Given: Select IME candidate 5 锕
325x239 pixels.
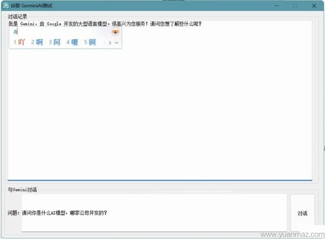Looking at the screenshot, I should (x=90, y=42).
